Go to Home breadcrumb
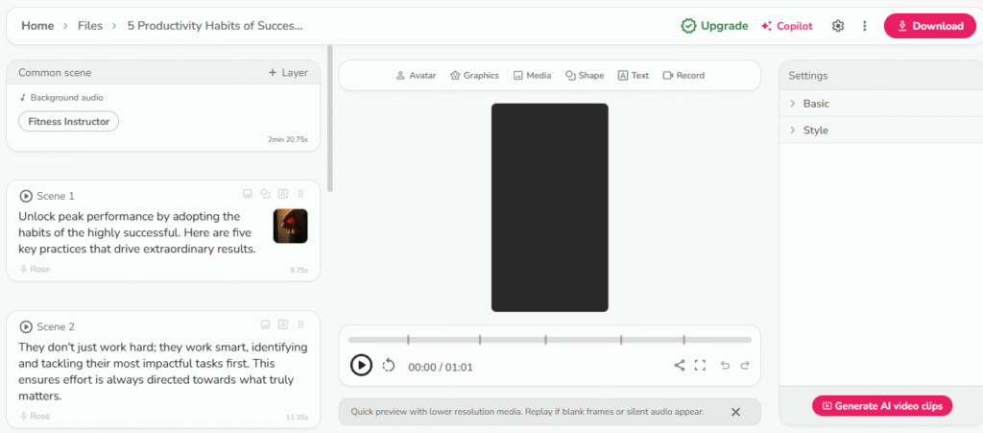The image size is (983, 433). pos(37,26)
